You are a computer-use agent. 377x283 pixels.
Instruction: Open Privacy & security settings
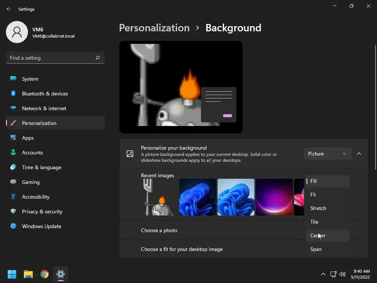(55, 212)
